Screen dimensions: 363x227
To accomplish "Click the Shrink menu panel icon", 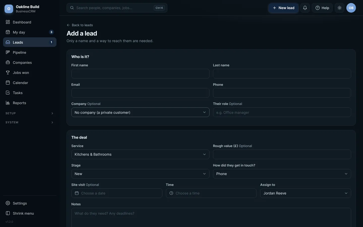I will point(8,213).
